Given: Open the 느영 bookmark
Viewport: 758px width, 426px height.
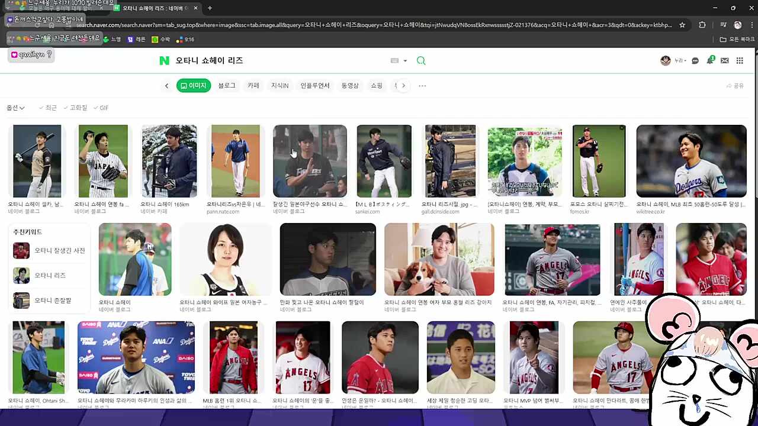Looking at the screenshot, I should coord(112,39).
